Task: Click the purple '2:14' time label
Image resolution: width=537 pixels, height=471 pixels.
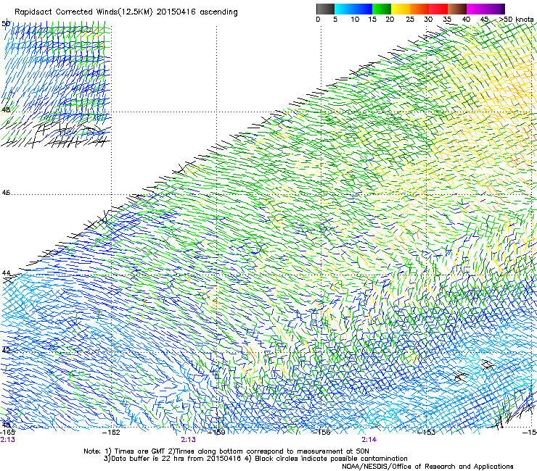Action: (369, 440)
